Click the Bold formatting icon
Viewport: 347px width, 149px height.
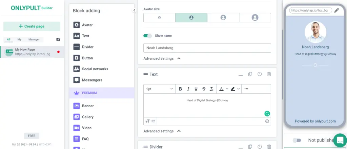tap(180, 89)
